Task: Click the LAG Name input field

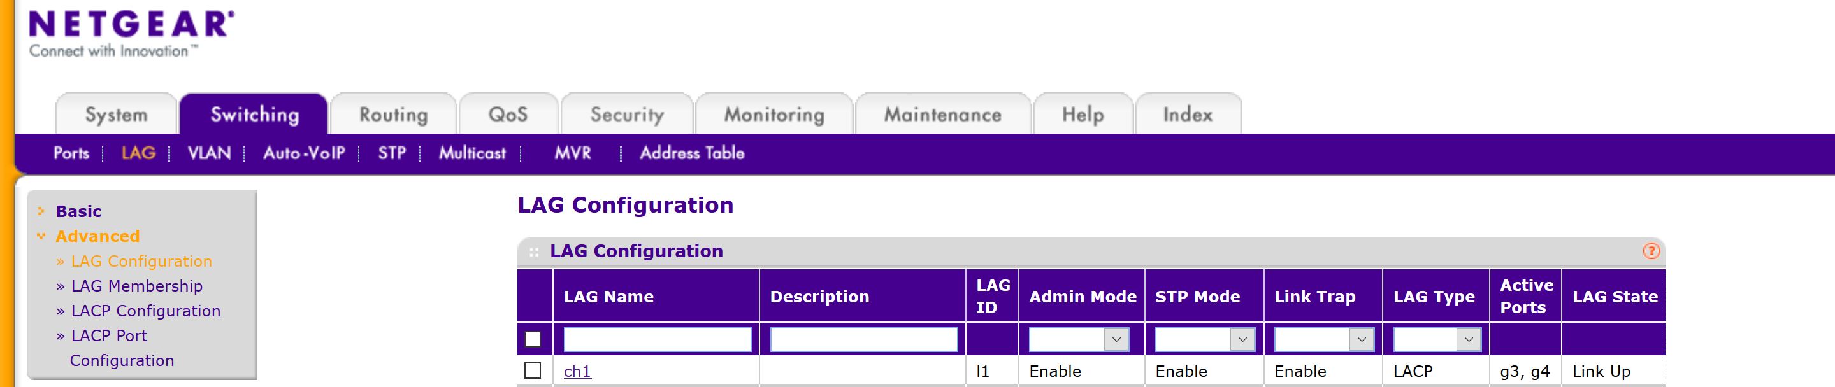Action: (x=657, y=339)
